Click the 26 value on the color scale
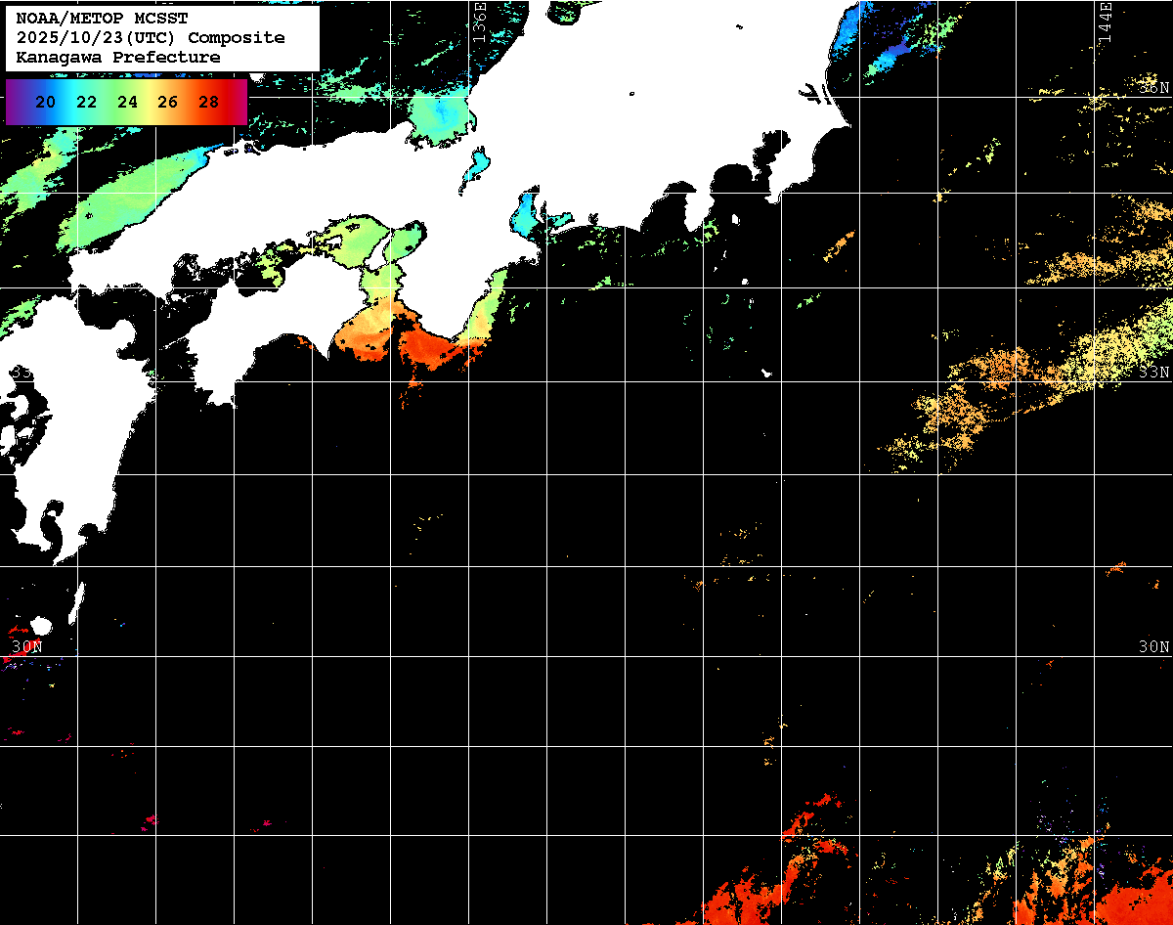Viewport: 1173px width, 925px height. (167, 102)
